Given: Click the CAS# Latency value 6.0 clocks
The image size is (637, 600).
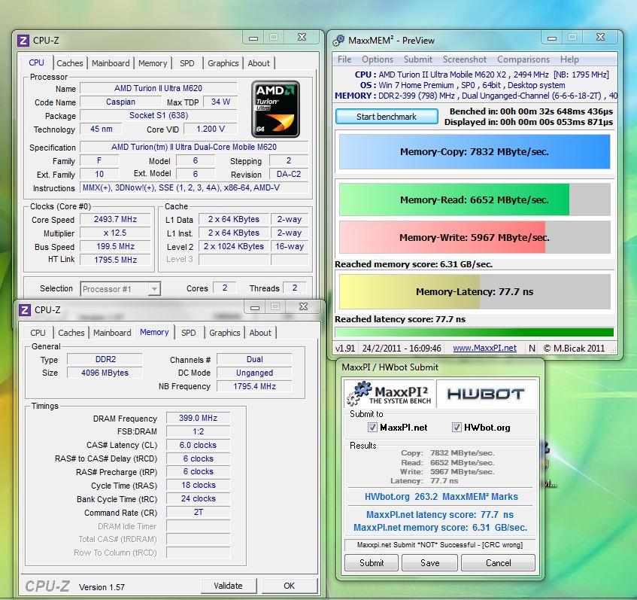Looking at the screenshot, I should pyautogui.click(x=199, y=445).
